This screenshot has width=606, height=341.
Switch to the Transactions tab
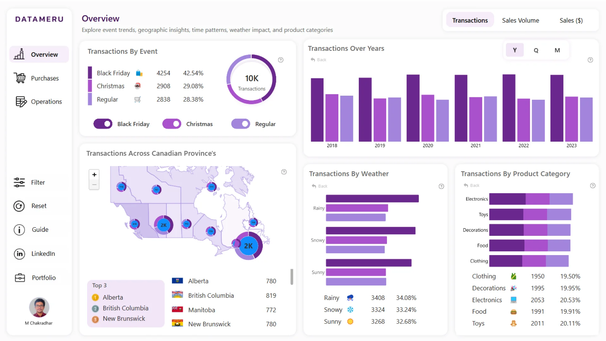click(470, 20)
